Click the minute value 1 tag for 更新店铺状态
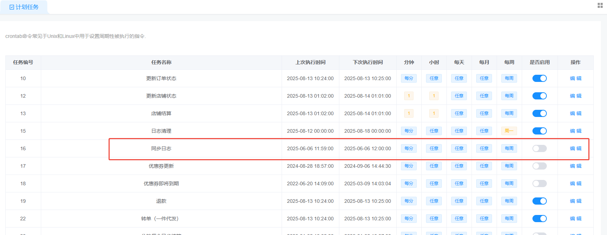The image size is (607, 235). [409, 96]
